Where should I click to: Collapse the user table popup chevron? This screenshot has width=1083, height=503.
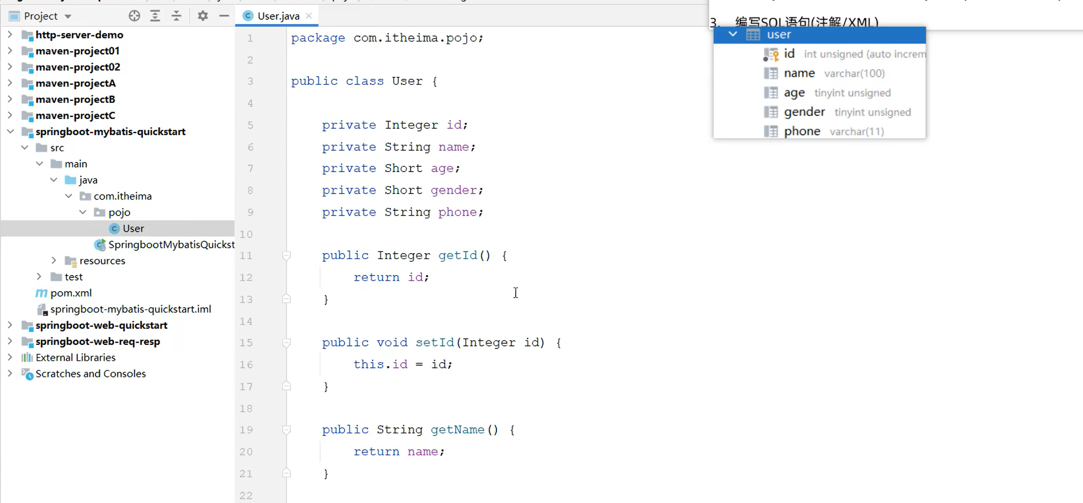[x=733, y=34]
